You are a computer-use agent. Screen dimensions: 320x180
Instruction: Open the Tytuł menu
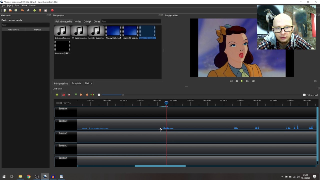tap(17, 5)
